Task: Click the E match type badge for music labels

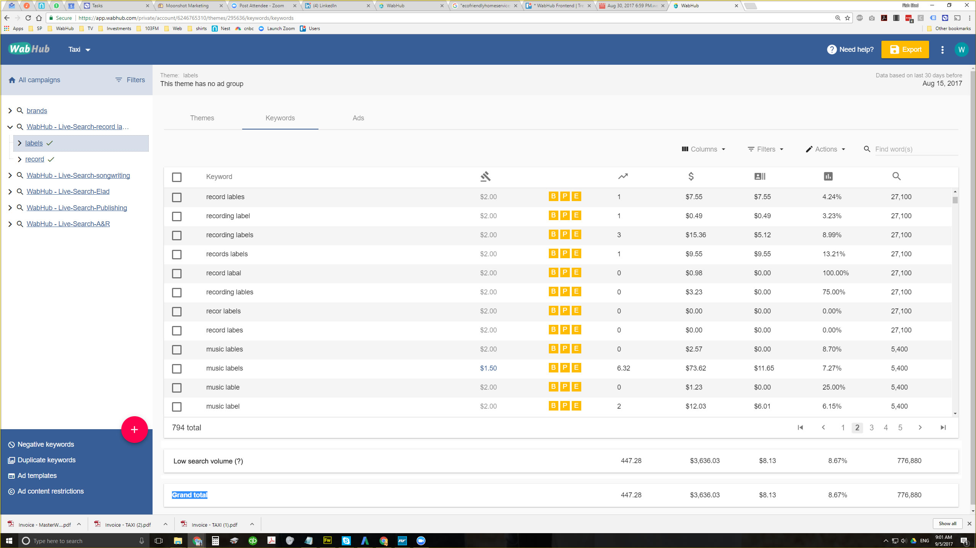Action: pos(576,368)
